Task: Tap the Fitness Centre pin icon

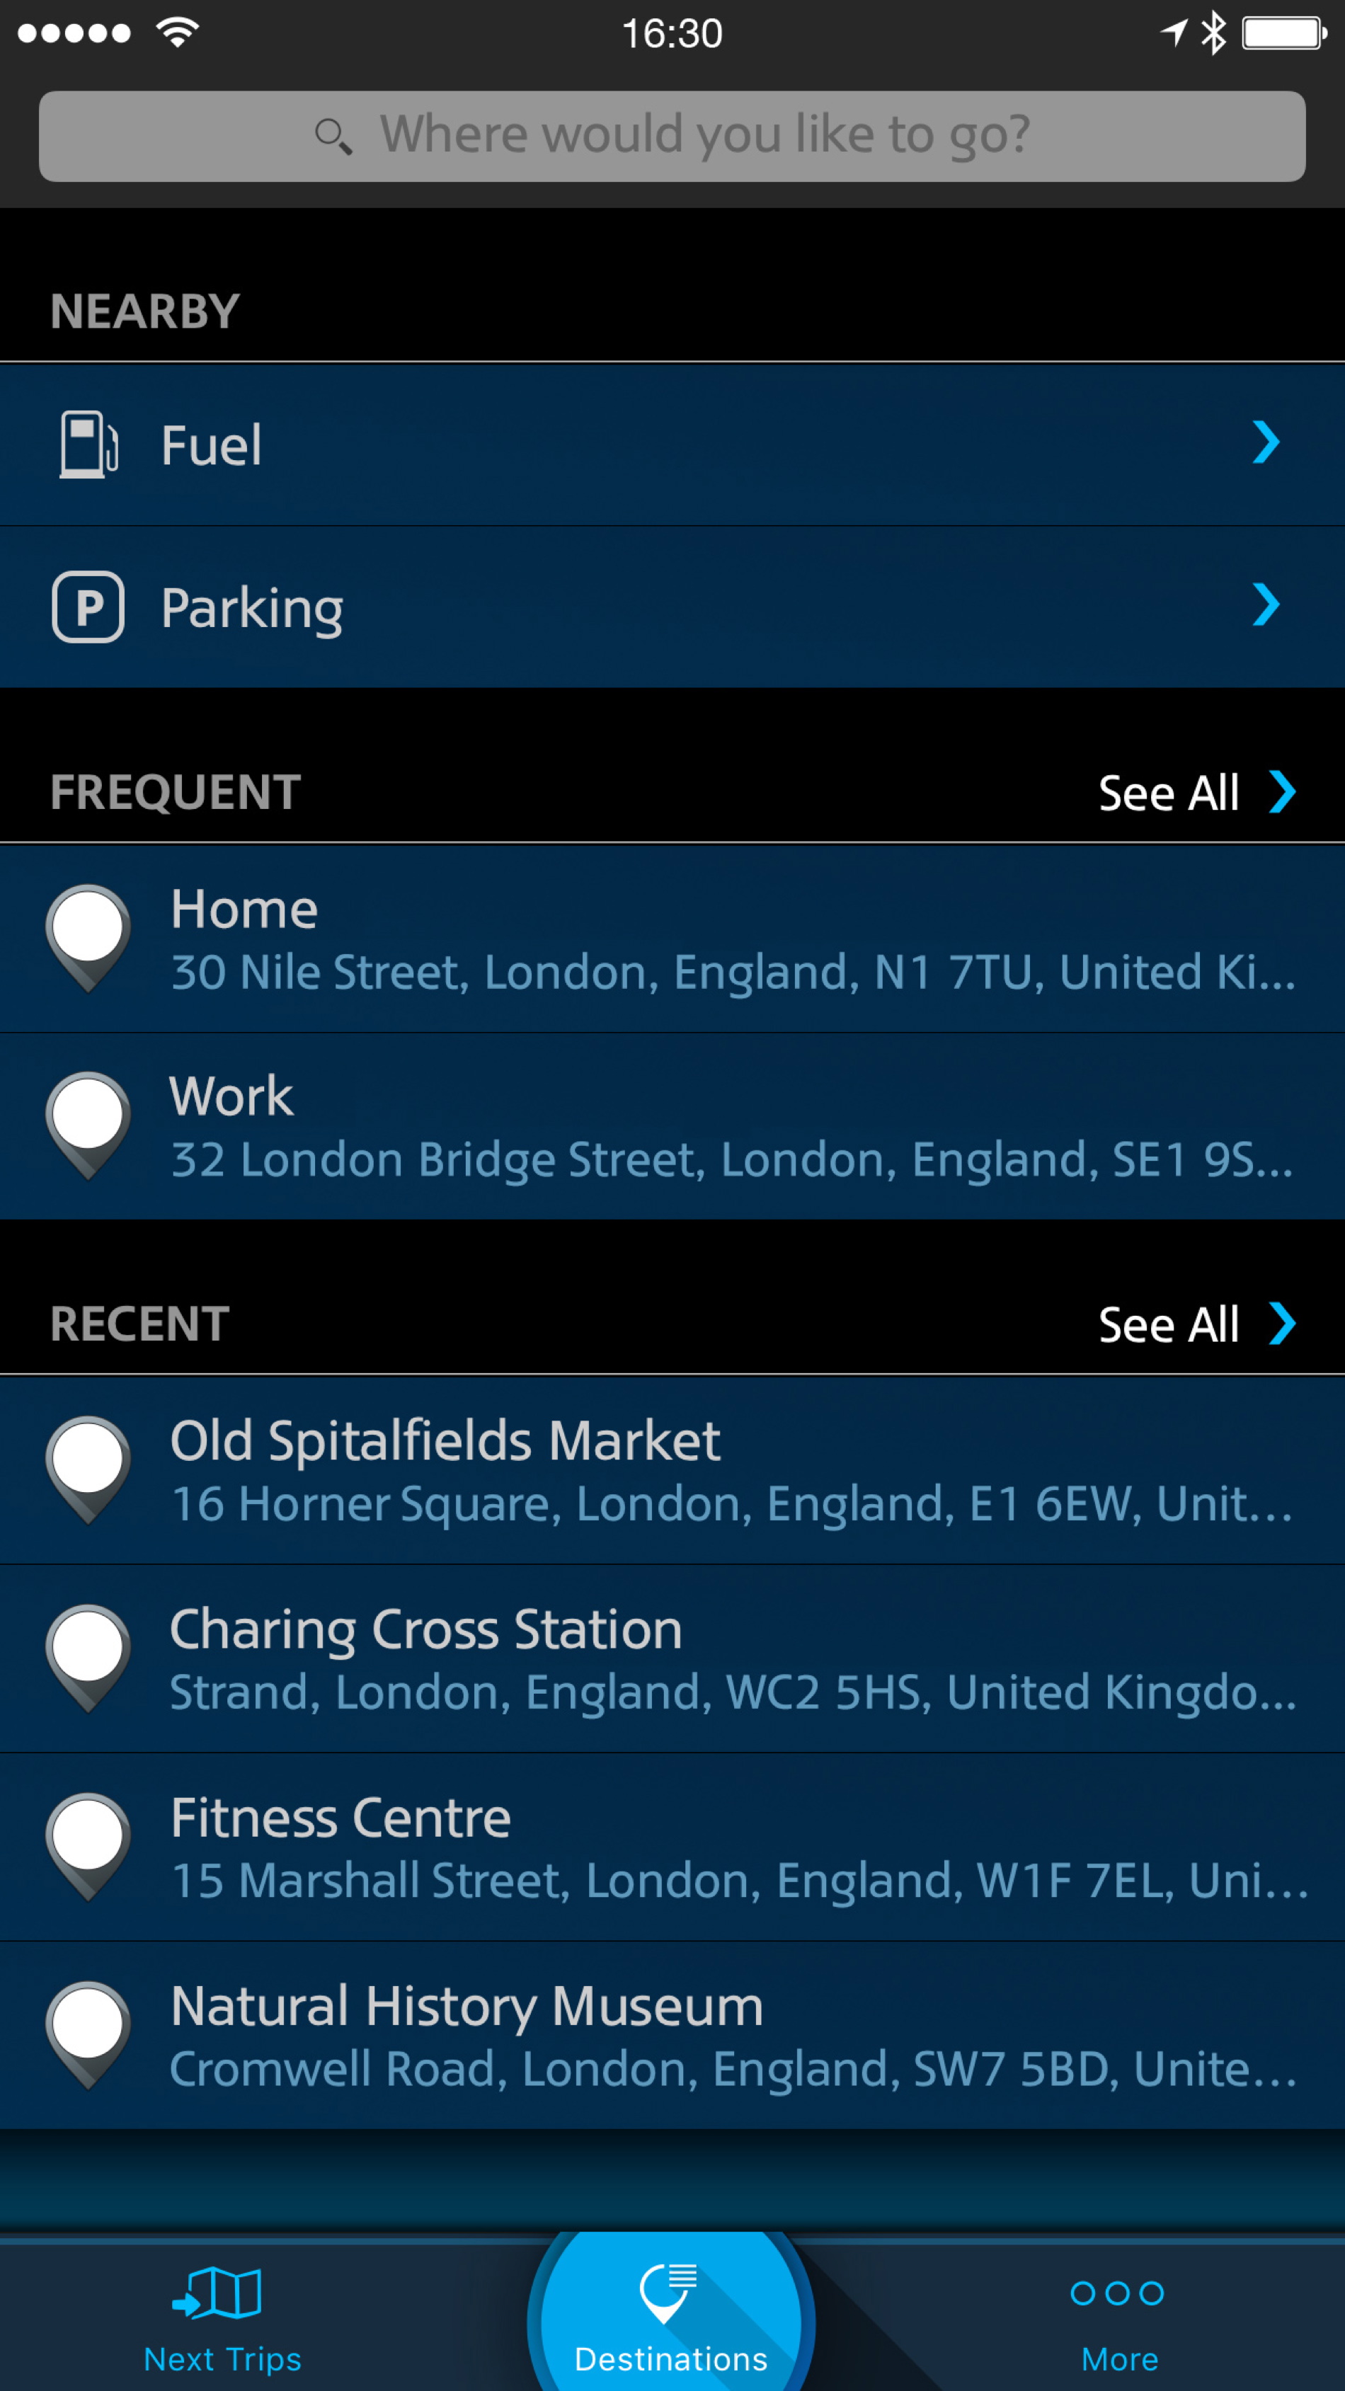Action: pyautogui.click(x=88, y=1845)
